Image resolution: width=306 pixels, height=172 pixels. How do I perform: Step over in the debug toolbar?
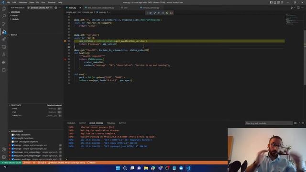[x=155, y=13]
